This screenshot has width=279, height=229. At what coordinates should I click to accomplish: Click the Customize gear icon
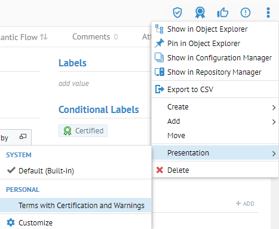[11, 222]
